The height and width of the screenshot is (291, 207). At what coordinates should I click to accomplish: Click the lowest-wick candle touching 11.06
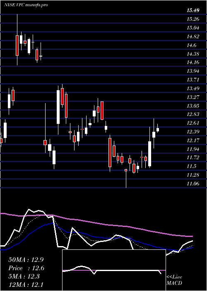tap(126, 178)
